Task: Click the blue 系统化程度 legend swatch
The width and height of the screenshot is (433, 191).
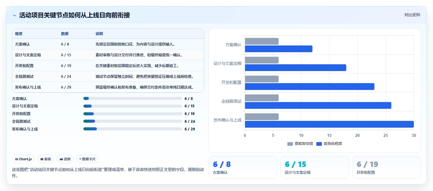Action: click(x=319, y=144)
